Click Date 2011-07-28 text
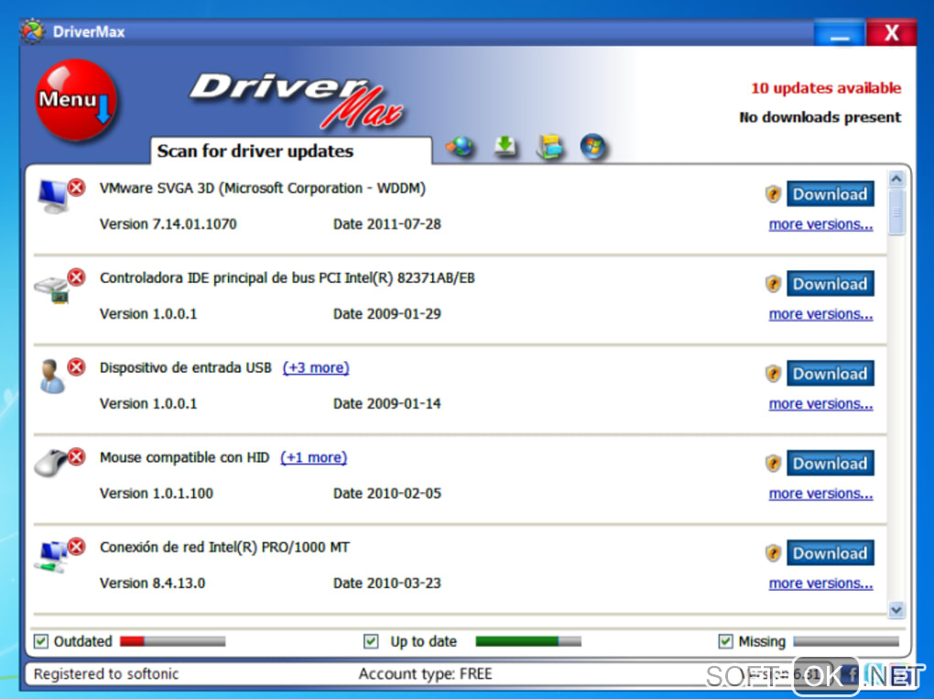Viewport: 934px width, 699px height. tap(387, 224)
